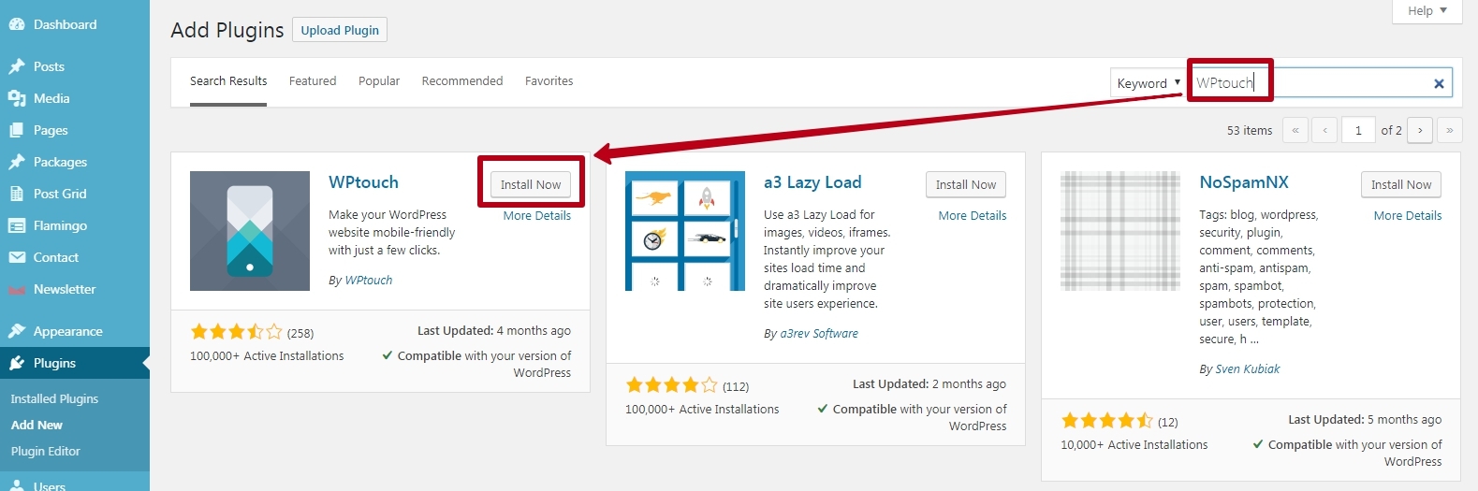1478x491 pixels.
Task: Open the NoSpamNX title link
Action: [x=1244, y=182]
